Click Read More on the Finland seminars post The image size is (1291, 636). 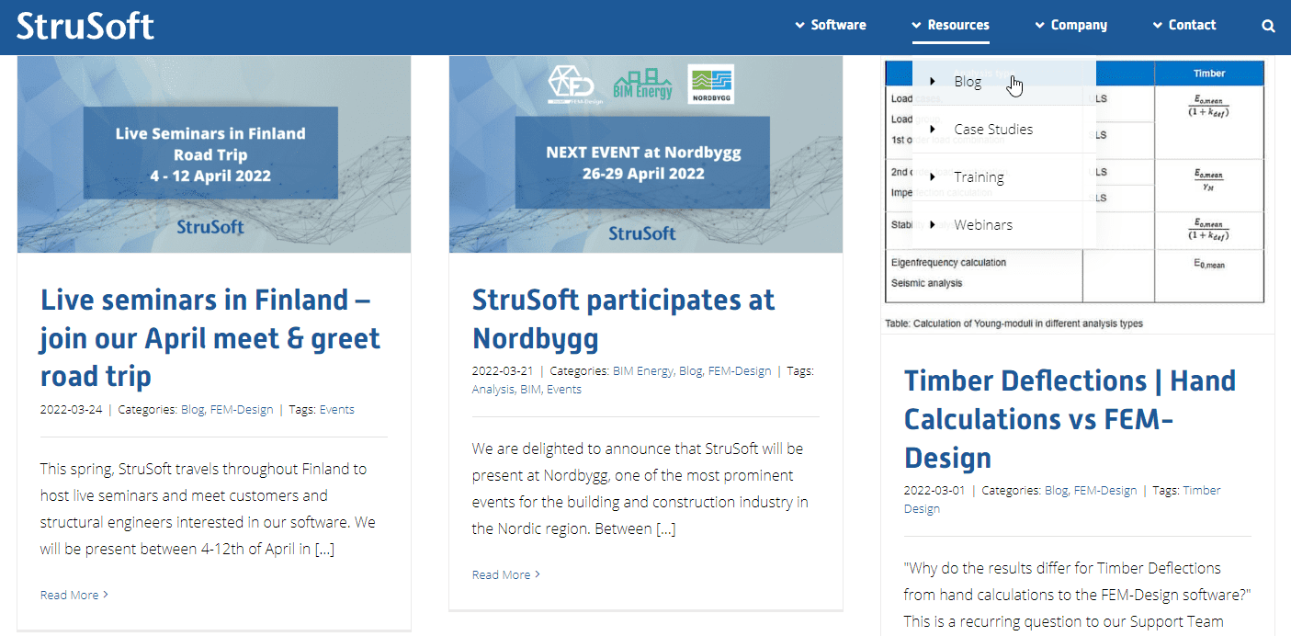pyautogui.click(x=69, y=595)
